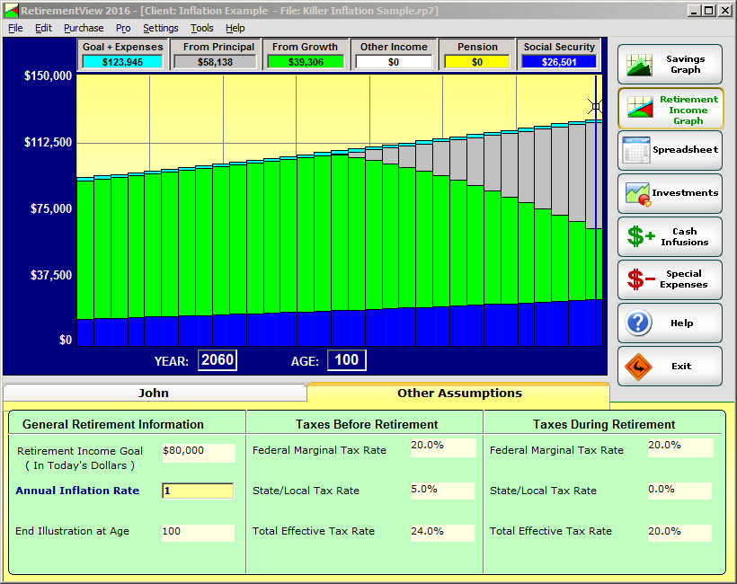737x584 pixels.
Task: Click the General Retirement Information heading
Action: click(113, 424)
